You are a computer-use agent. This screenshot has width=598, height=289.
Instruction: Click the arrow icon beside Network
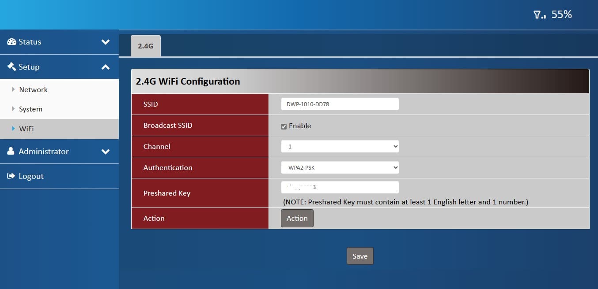[13, 89]
